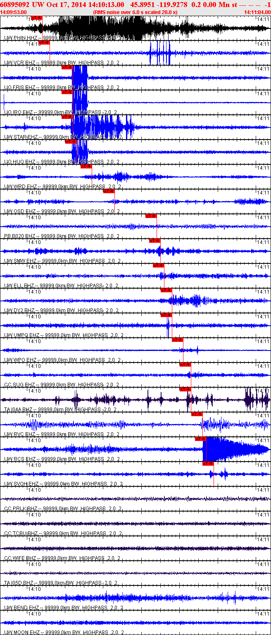271x635 pixels.
Task: Click the red pick marker on DY2 trace
Action: coord(166,290)
